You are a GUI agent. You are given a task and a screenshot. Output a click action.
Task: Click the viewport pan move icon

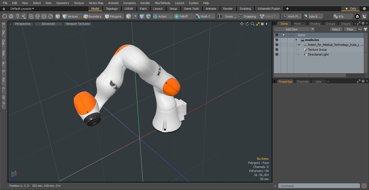point(242,24)
